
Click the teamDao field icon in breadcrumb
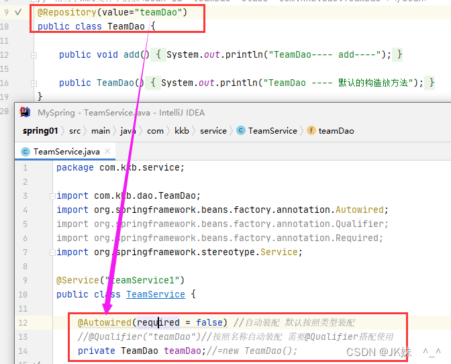pyautogui.click(x=311, y=131)
